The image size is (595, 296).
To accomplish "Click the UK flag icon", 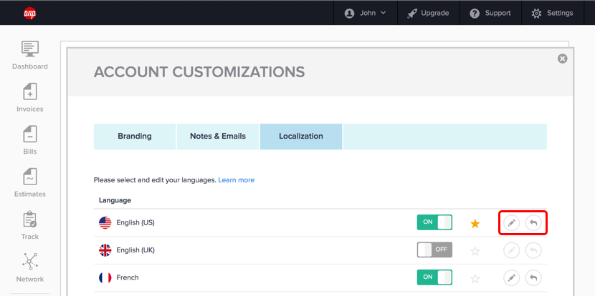I will tap(105, 250).
